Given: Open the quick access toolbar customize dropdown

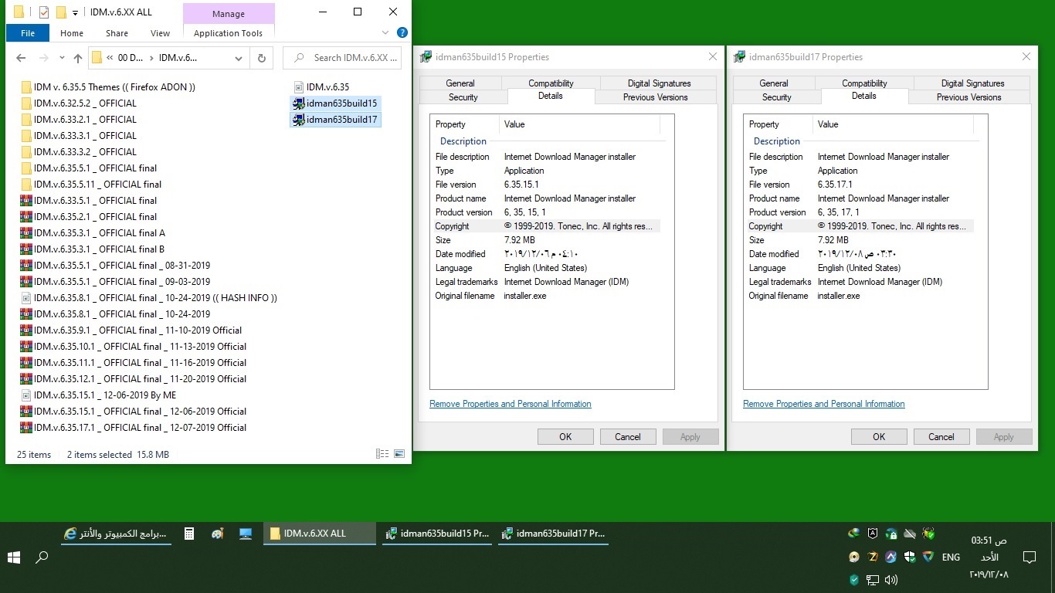Looking at the screenshot, I should pos(75,13).
